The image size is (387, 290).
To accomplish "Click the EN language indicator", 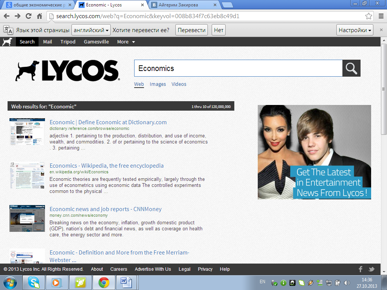I will 262,282.
